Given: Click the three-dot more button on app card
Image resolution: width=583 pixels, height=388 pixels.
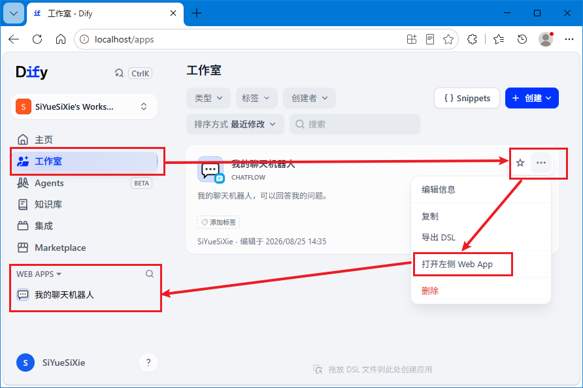Looking at the screenshot, I should [541, 163].
